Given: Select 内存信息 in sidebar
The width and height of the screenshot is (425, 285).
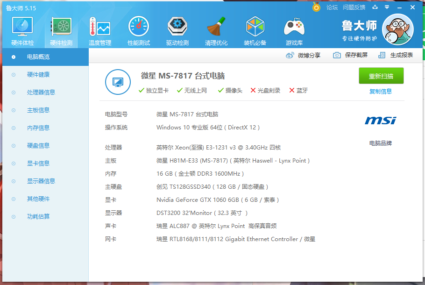Looking at the screenshot, I should [x=46, y=128].
